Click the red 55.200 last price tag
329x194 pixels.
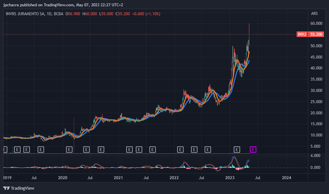pyautogui.click(x=316, y=34)
